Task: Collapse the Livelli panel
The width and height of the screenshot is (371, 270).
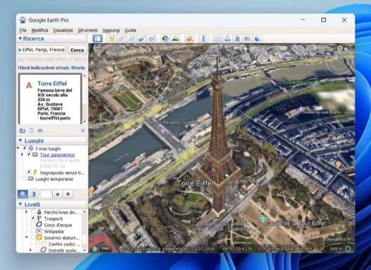Action: click(x=20, y=204)
